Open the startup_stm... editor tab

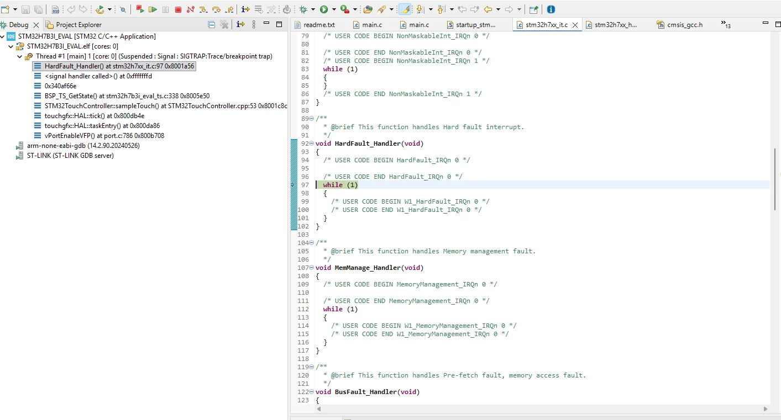click(x=471, y=25)
